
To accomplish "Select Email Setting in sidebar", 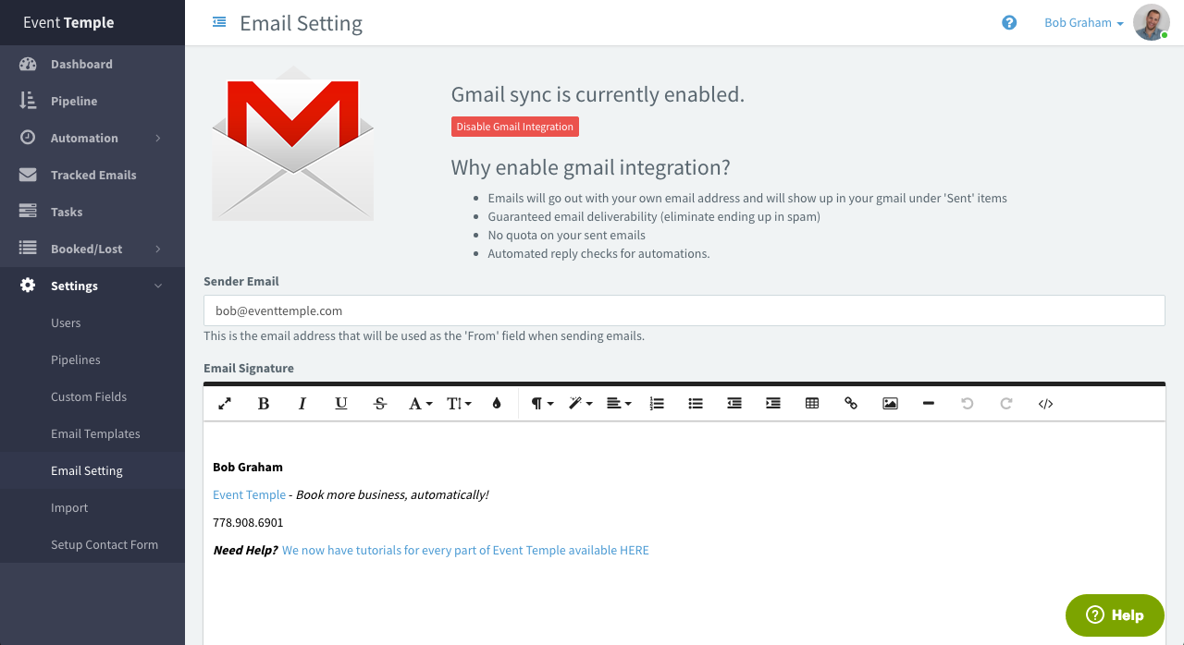I will click(92, 470).
